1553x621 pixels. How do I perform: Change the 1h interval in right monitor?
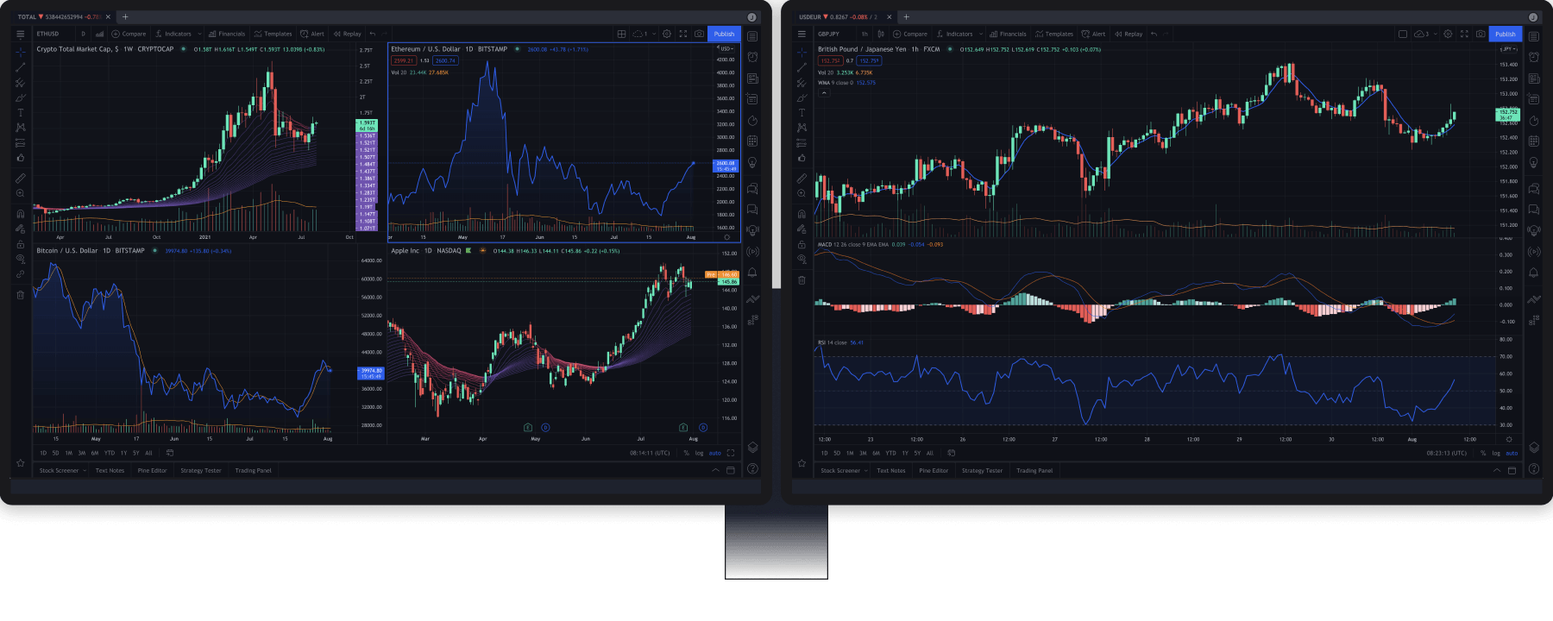click(865, 34)
